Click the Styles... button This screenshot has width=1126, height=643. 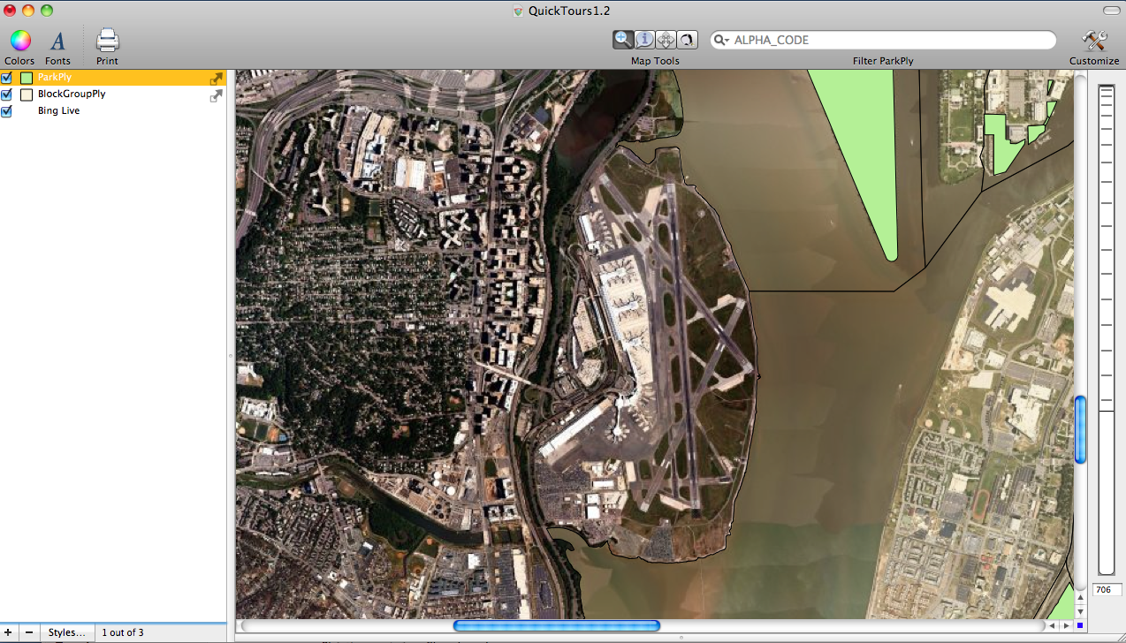tap(66, 632)
